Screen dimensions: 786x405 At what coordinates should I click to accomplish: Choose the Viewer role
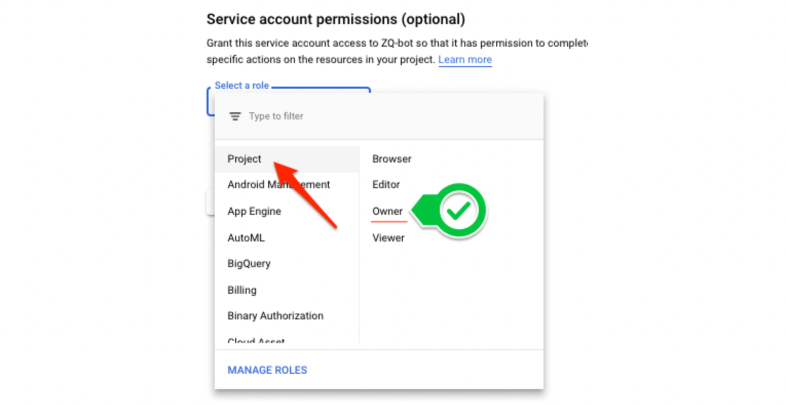388,237
